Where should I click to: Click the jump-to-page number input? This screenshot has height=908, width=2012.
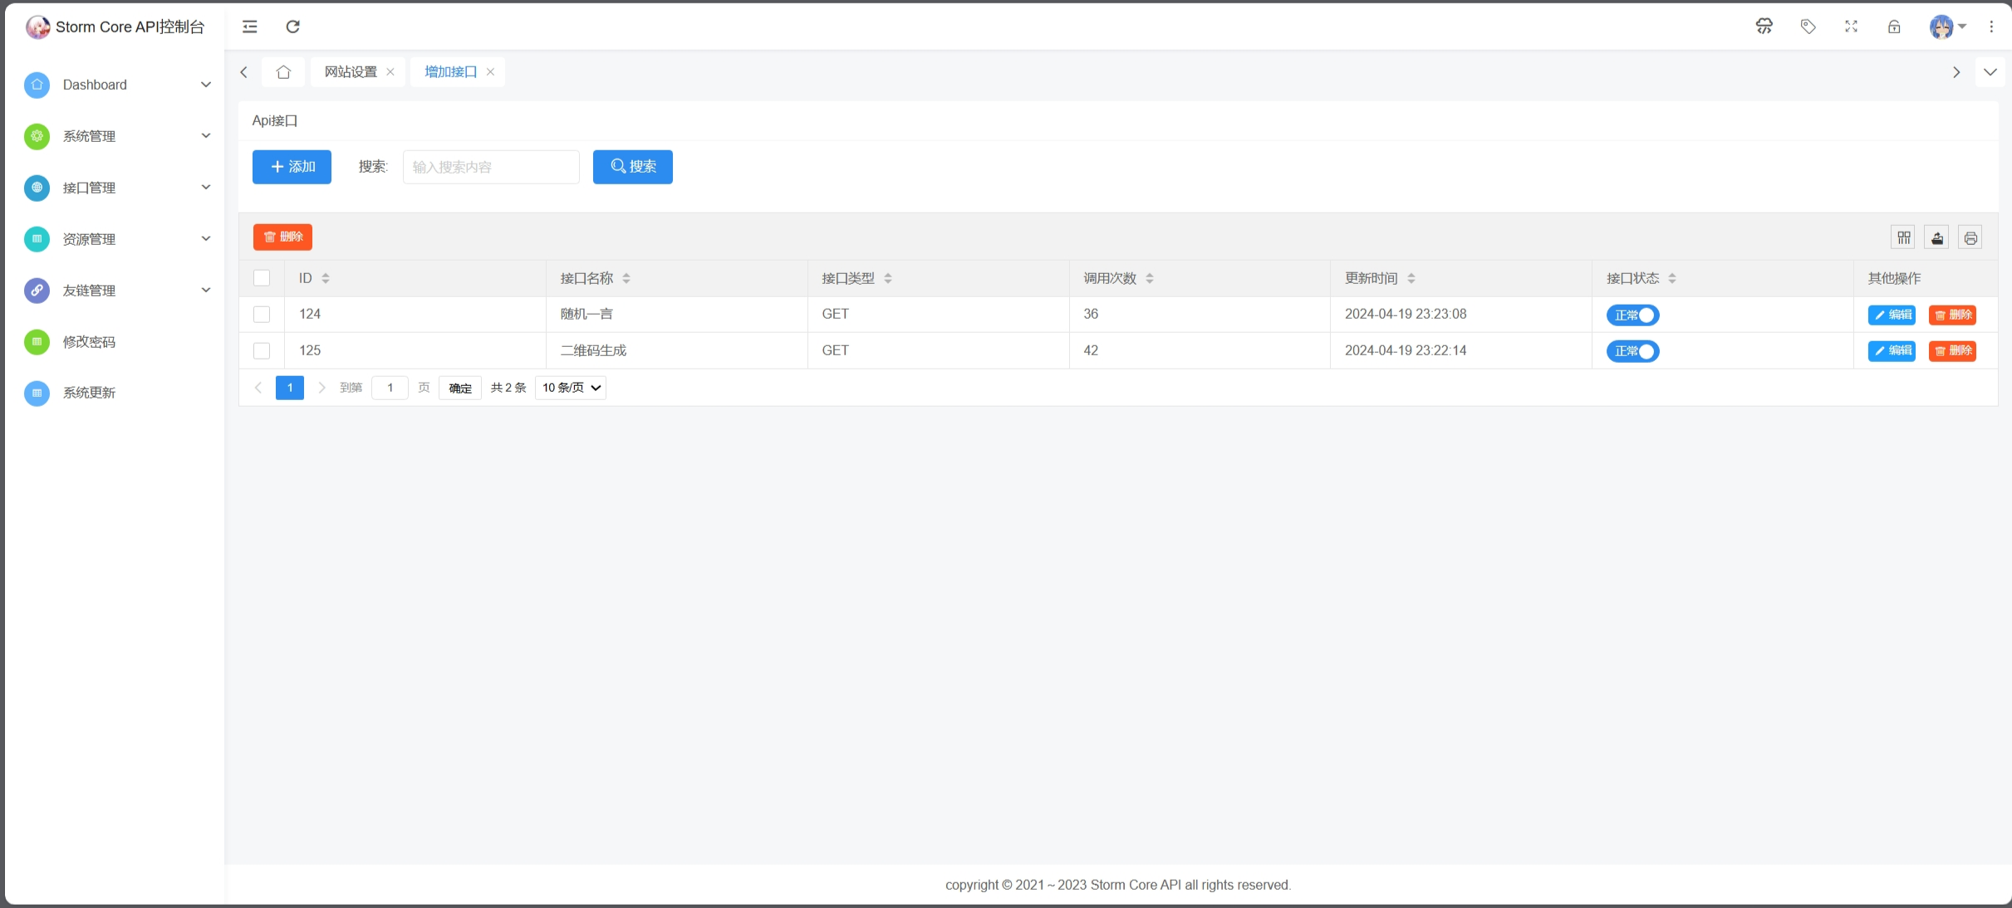coord(390,388)
